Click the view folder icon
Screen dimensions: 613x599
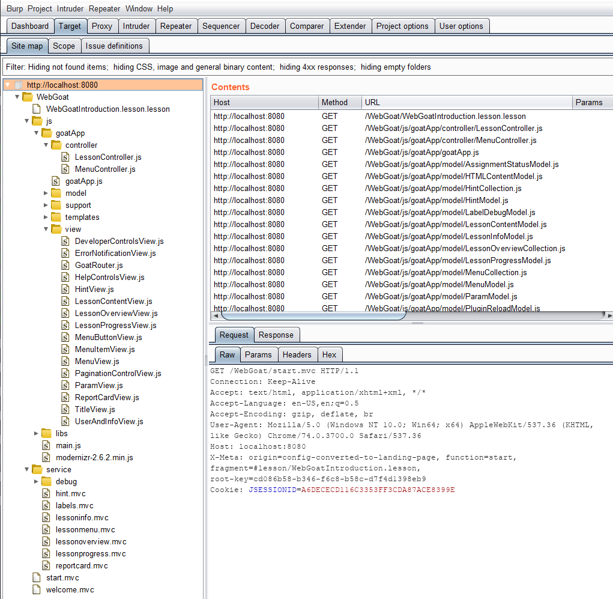pos(56,230)
